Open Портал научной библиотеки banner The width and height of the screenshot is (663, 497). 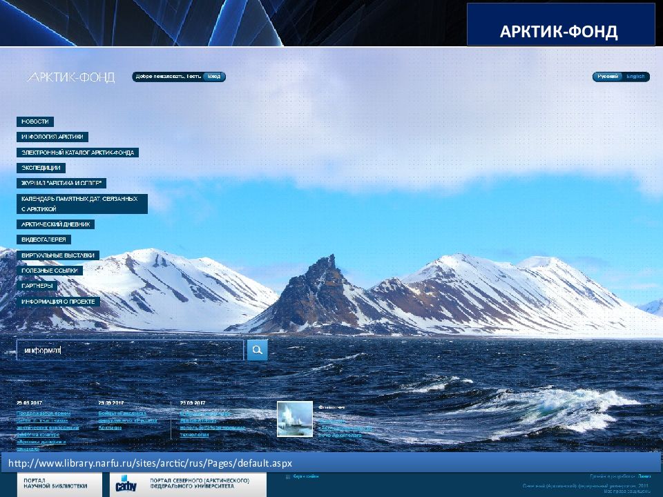coord(59,485)
